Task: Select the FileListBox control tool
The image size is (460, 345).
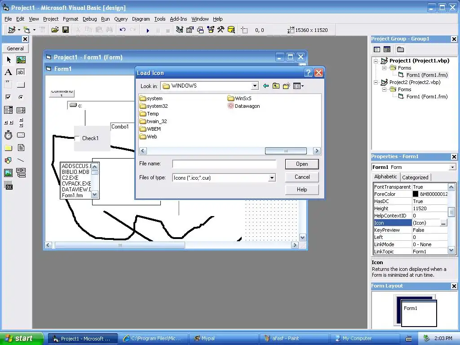Action: (x=21, y=147)
